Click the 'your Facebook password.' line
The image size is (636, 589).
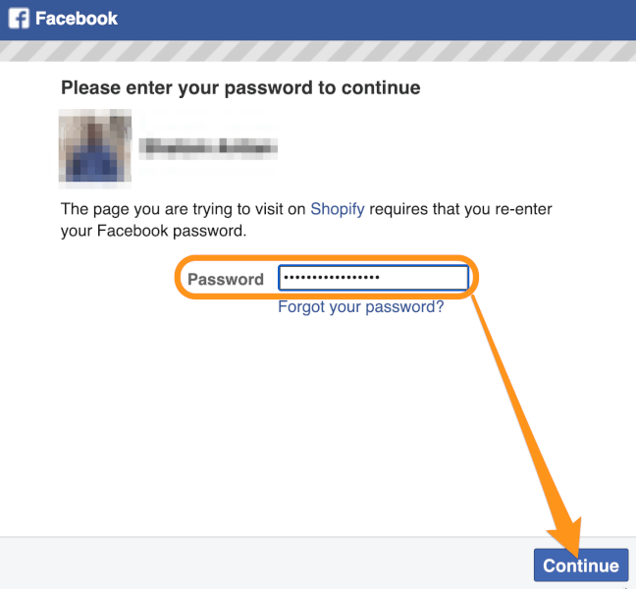click(x=154, y=231)
